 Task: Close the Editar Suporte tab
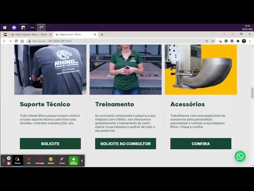pyautogui.click(x=50, y=35)
